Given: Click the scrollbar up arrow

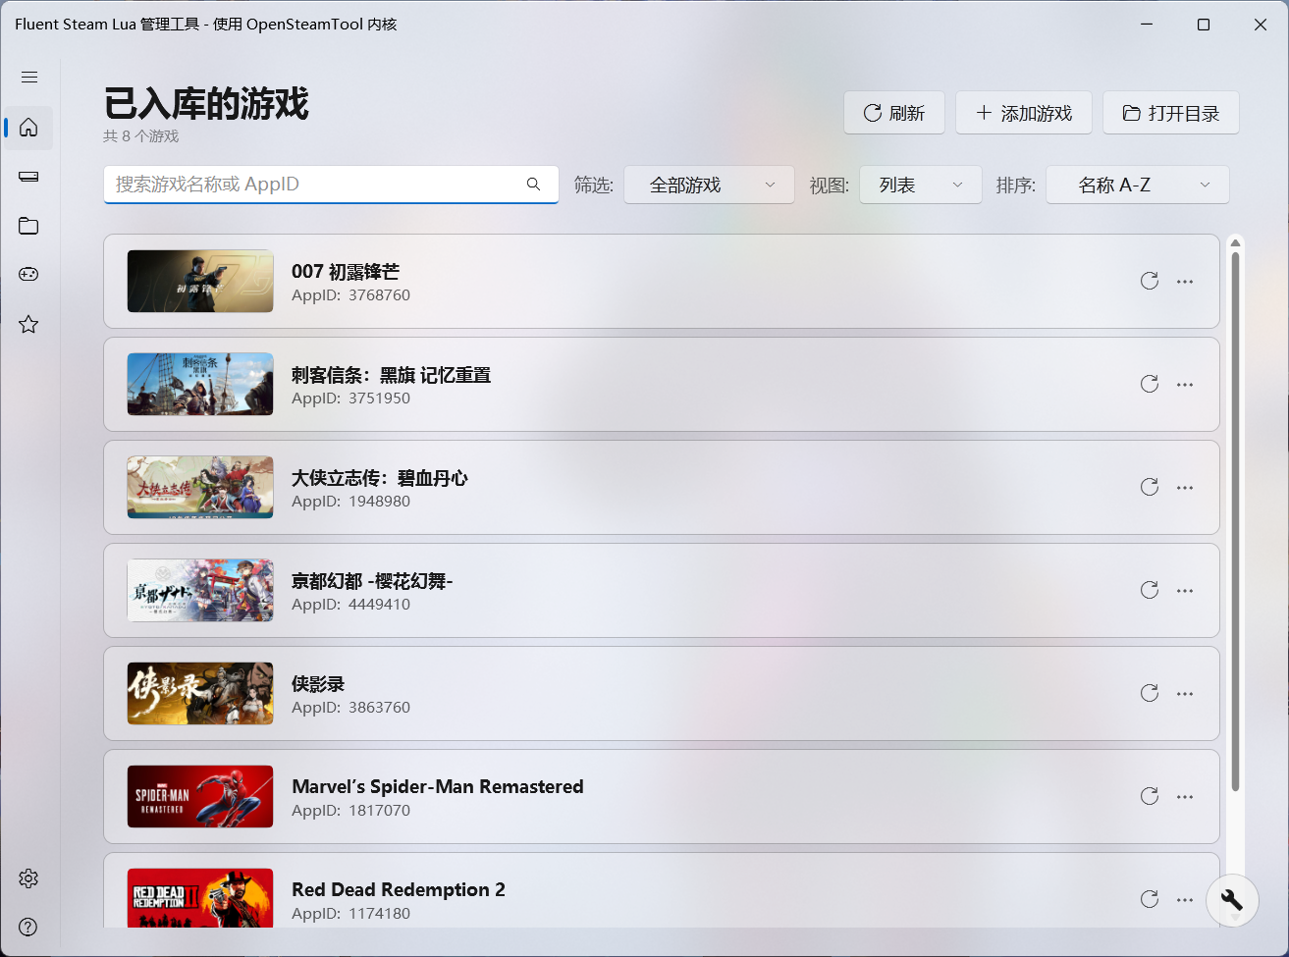Looking at the screenshot, I should (x=1236, y=242).
